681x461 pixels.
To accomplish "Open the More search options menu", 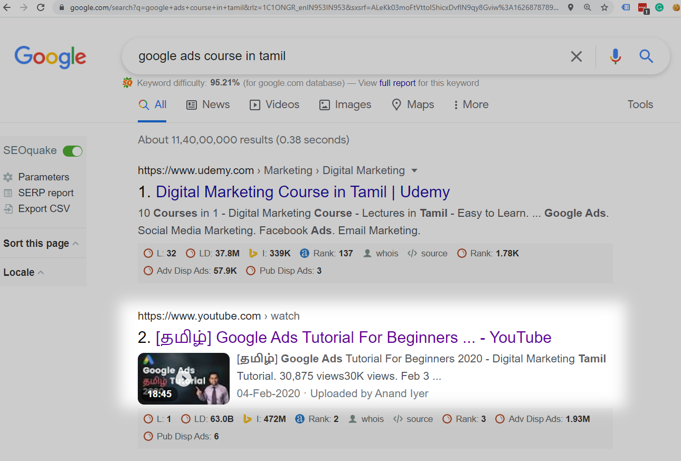I will click(470, 104).
